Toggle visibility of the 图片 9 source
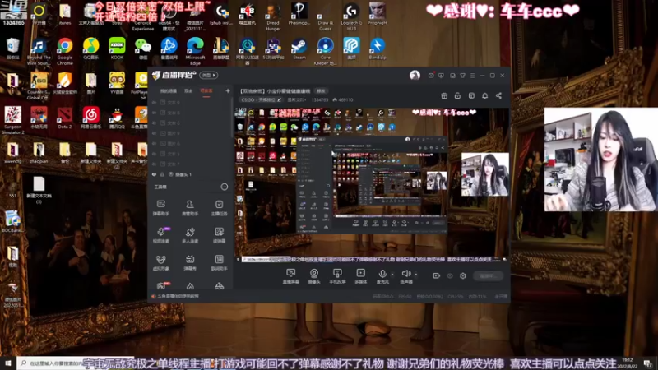The image size is (658, 370). (x=154, y=133)
